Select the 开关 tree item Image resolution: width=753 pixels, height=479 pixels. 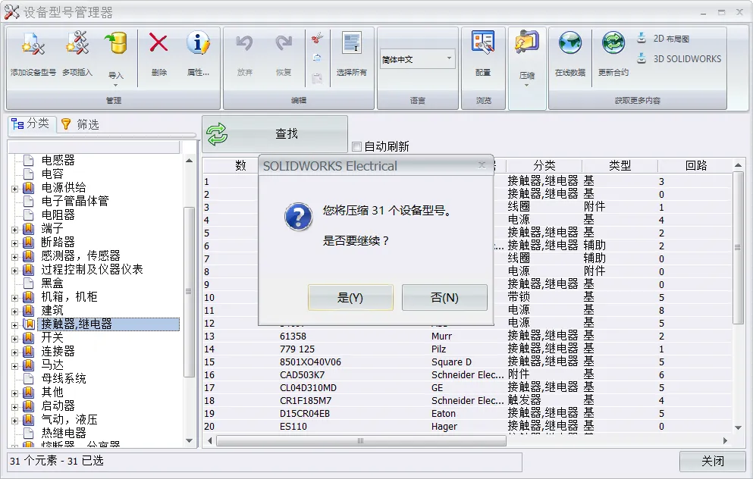coord(52,338)
